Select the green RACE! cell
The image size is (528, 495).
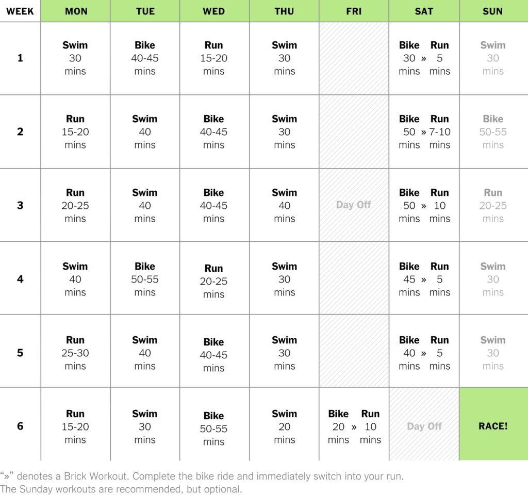(493, 426)
